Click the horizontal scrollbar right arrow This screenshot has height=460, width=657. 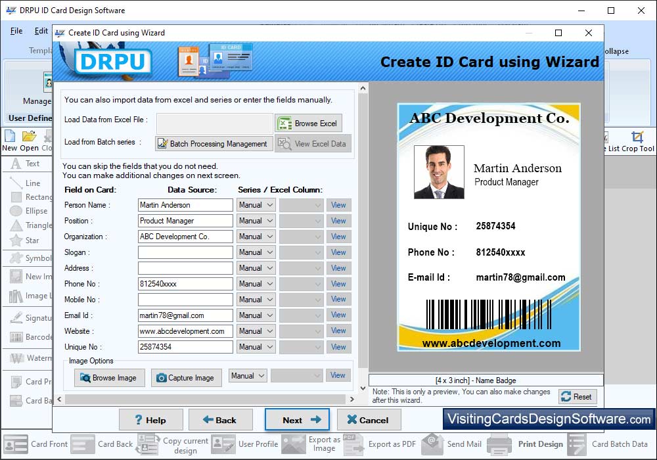pos(352,400)
